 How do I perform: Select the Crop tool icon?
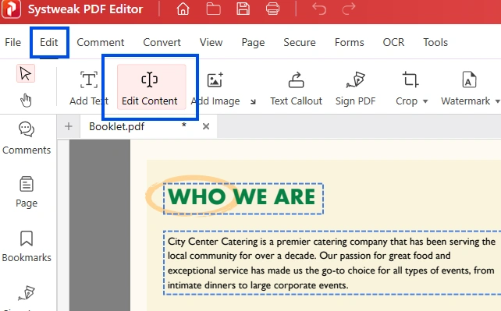click(x=410, y=80)
